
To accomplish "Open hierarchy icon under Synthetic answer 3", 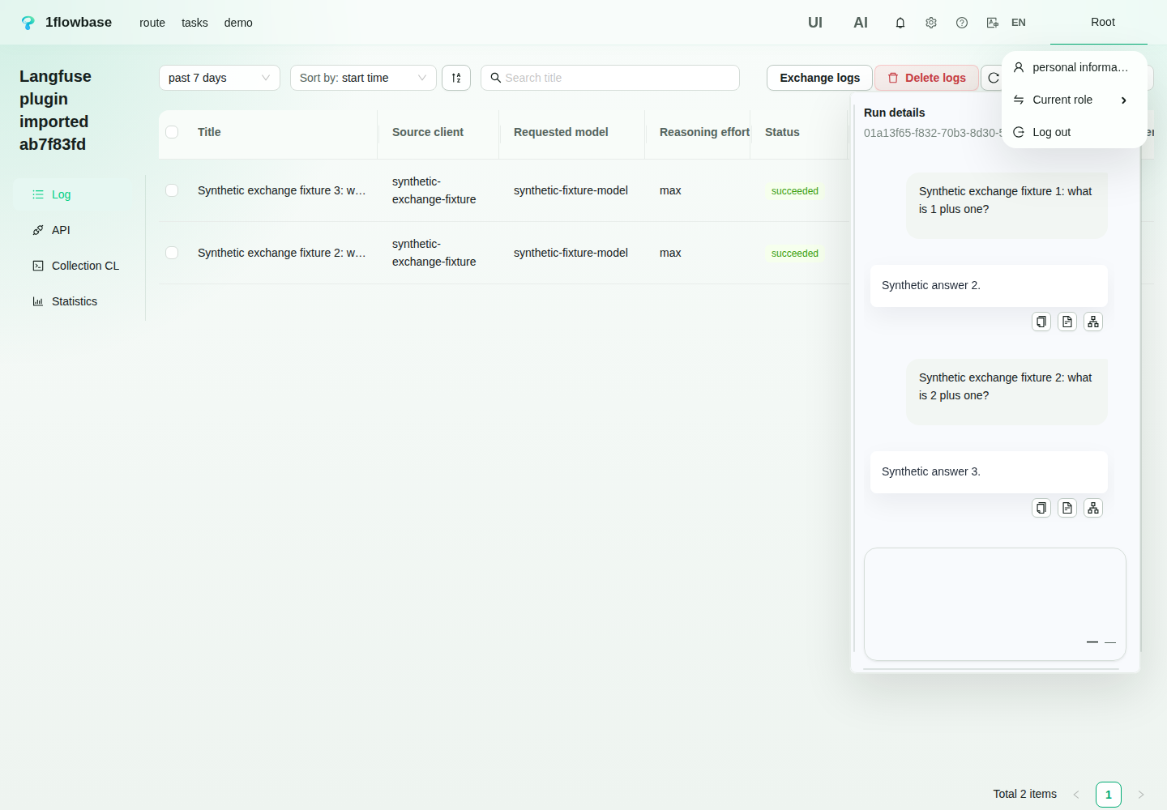I will 1093,508.
